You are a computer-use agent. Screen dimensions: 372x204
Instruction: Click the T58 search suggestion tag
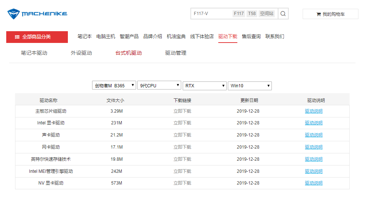coord(252,14)
